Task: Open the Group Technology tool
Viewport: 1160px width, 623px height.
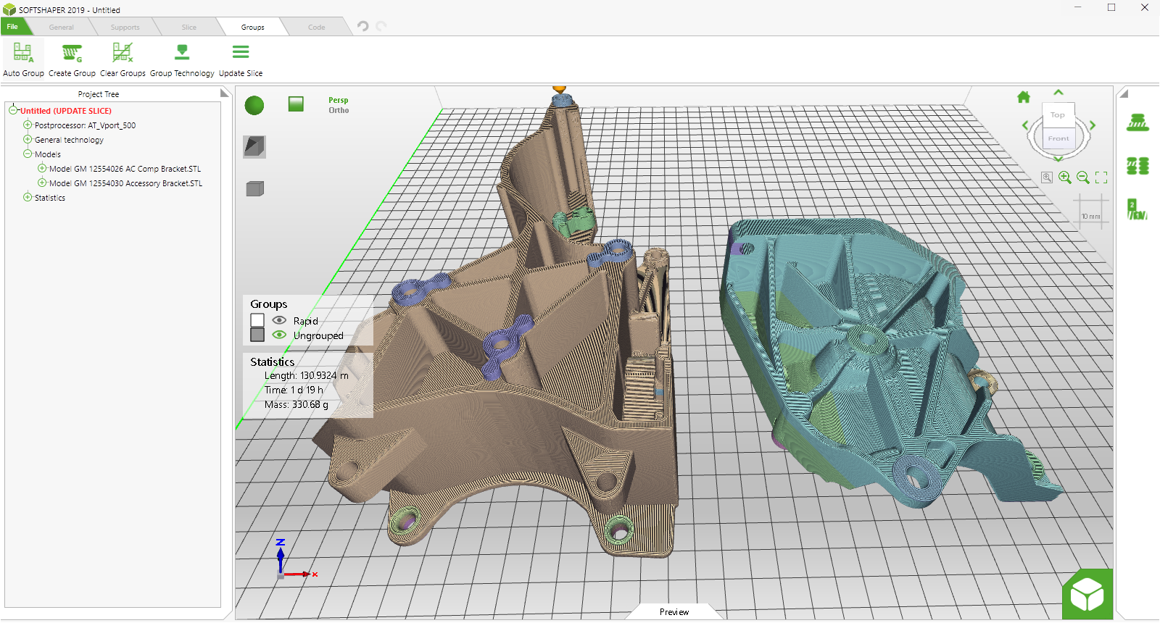Action: click(182, 59)
